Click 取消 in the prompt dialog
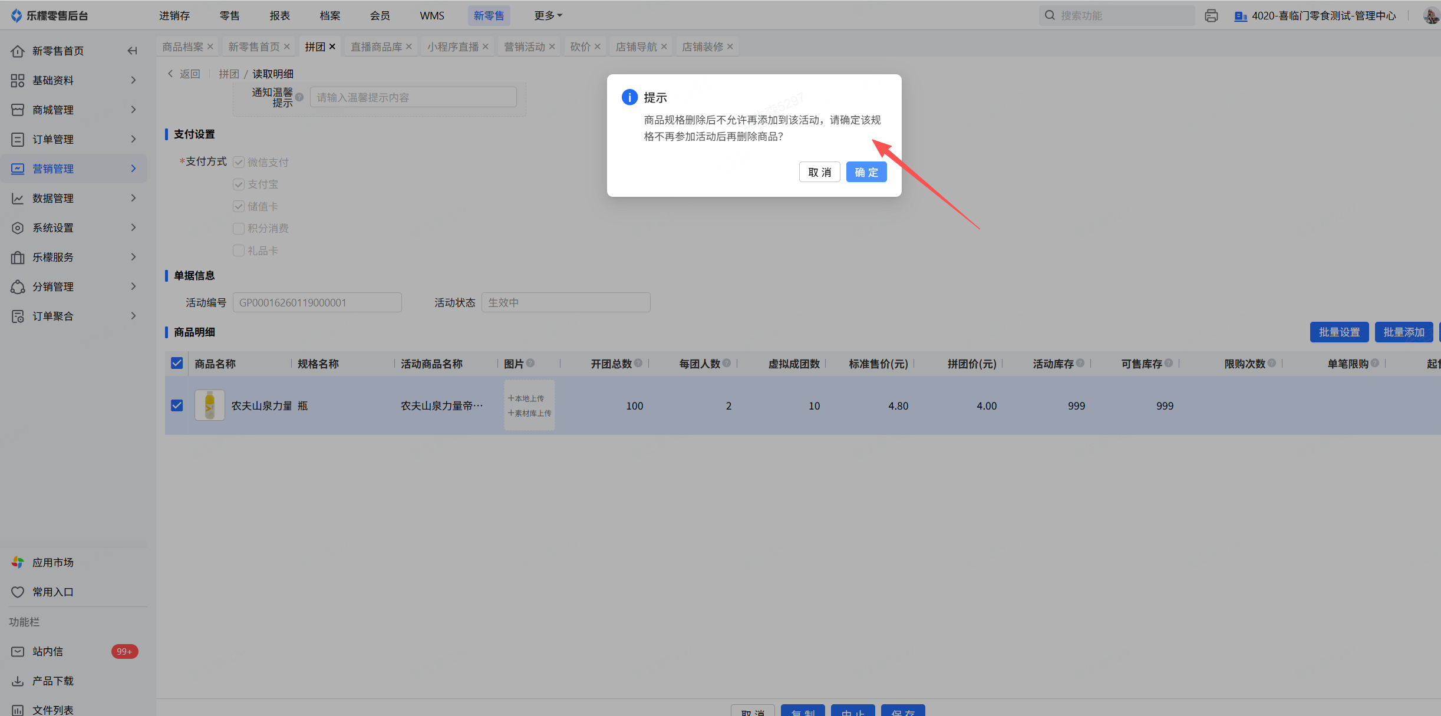1441x716 pixels. (819, 172)
